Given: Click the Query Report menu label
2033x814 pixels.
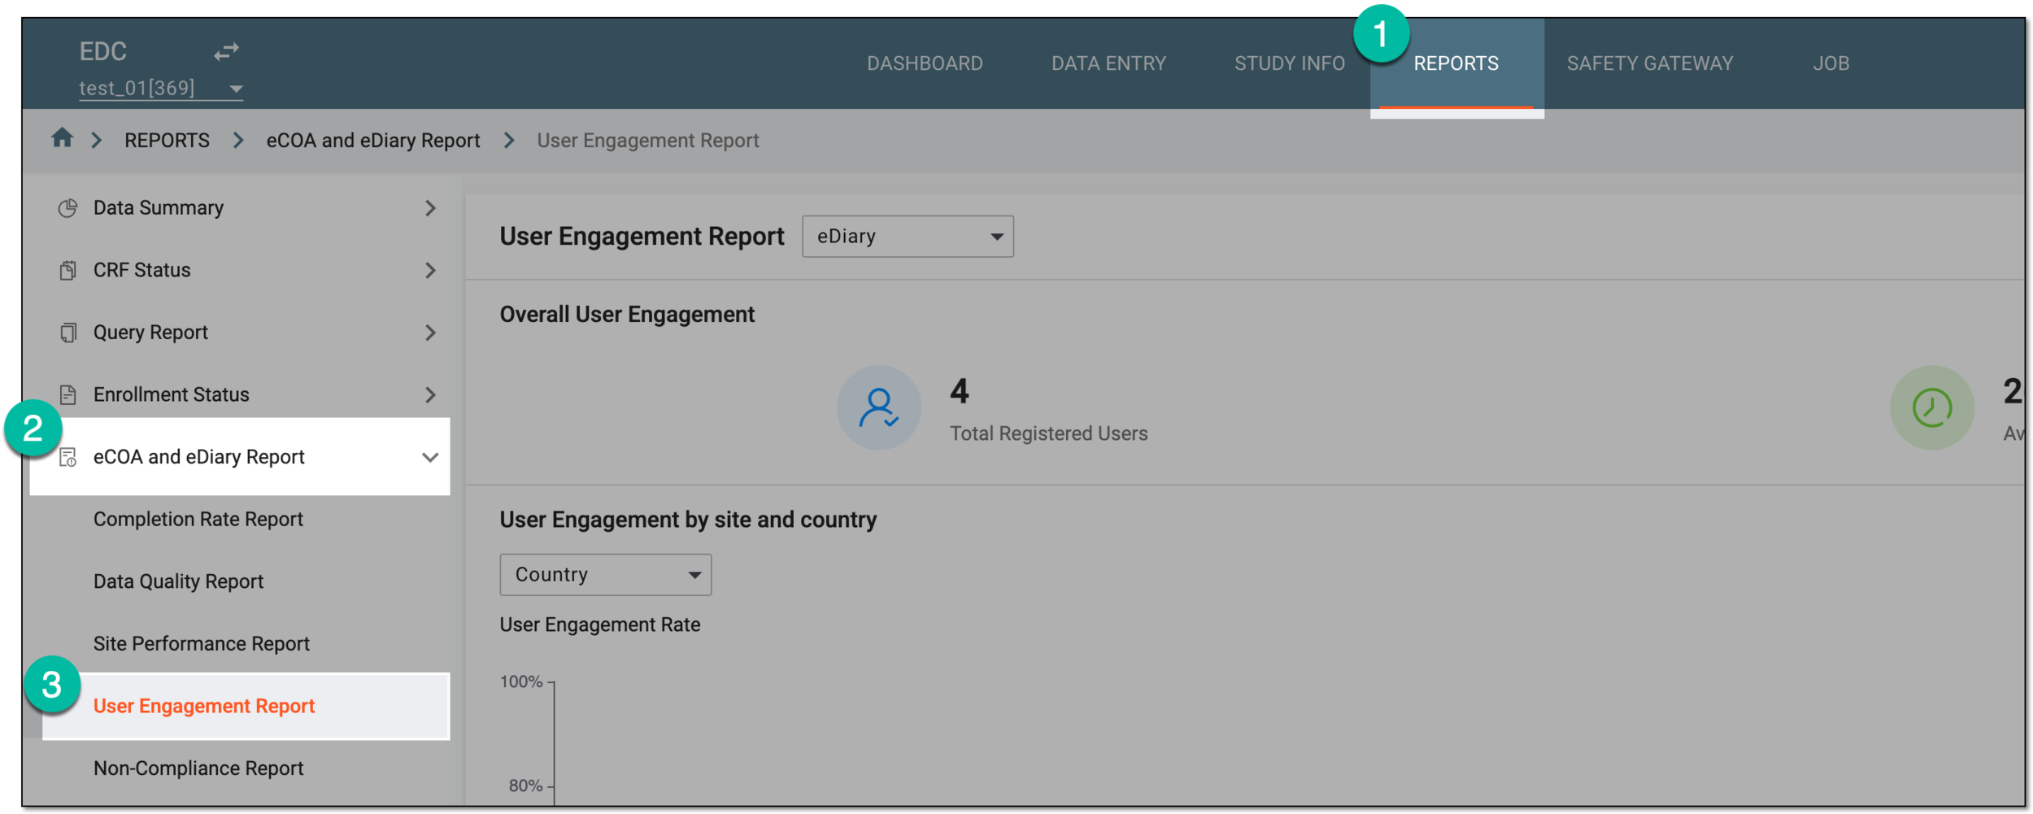Looking at the screenshot, I should pos(150,333).
